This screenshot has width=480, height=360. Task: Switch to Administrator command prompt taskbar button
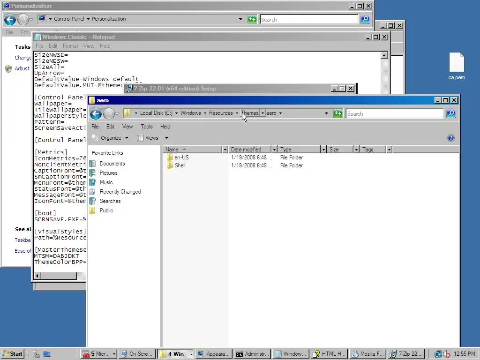coord(252,354)
